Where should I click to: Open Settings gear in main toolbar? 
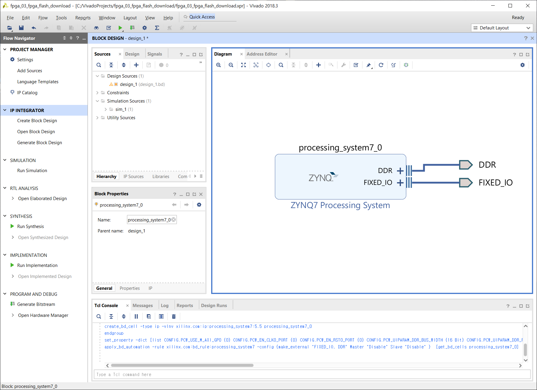pyautogui.click(x=144, y=28)
